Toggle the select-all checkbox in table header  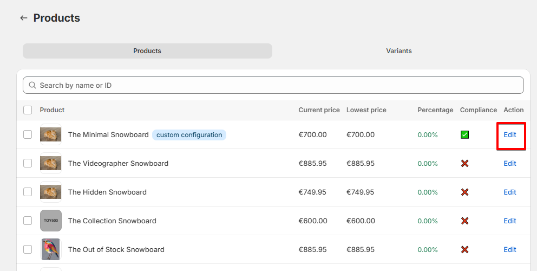[28, 110]
